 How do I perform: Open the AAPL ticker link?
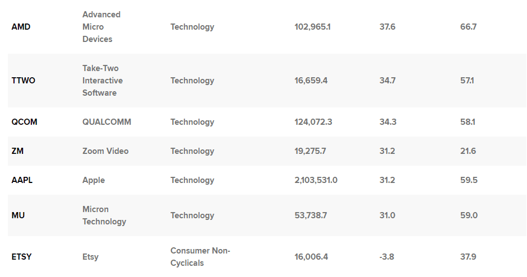coord(22,180)
